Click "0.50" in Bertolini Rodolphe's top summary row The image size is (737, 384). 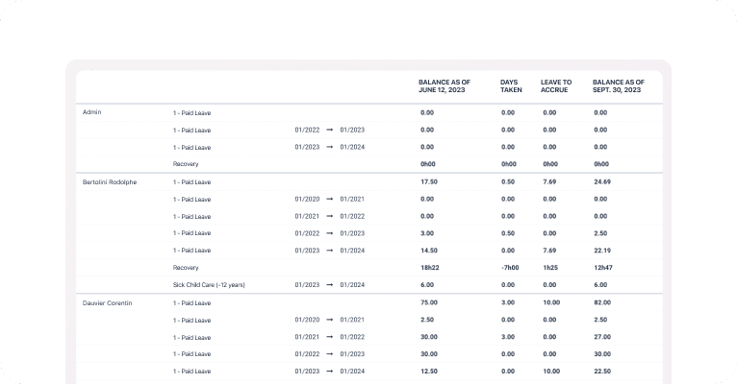pyautogui.click(x=508, y=181)
